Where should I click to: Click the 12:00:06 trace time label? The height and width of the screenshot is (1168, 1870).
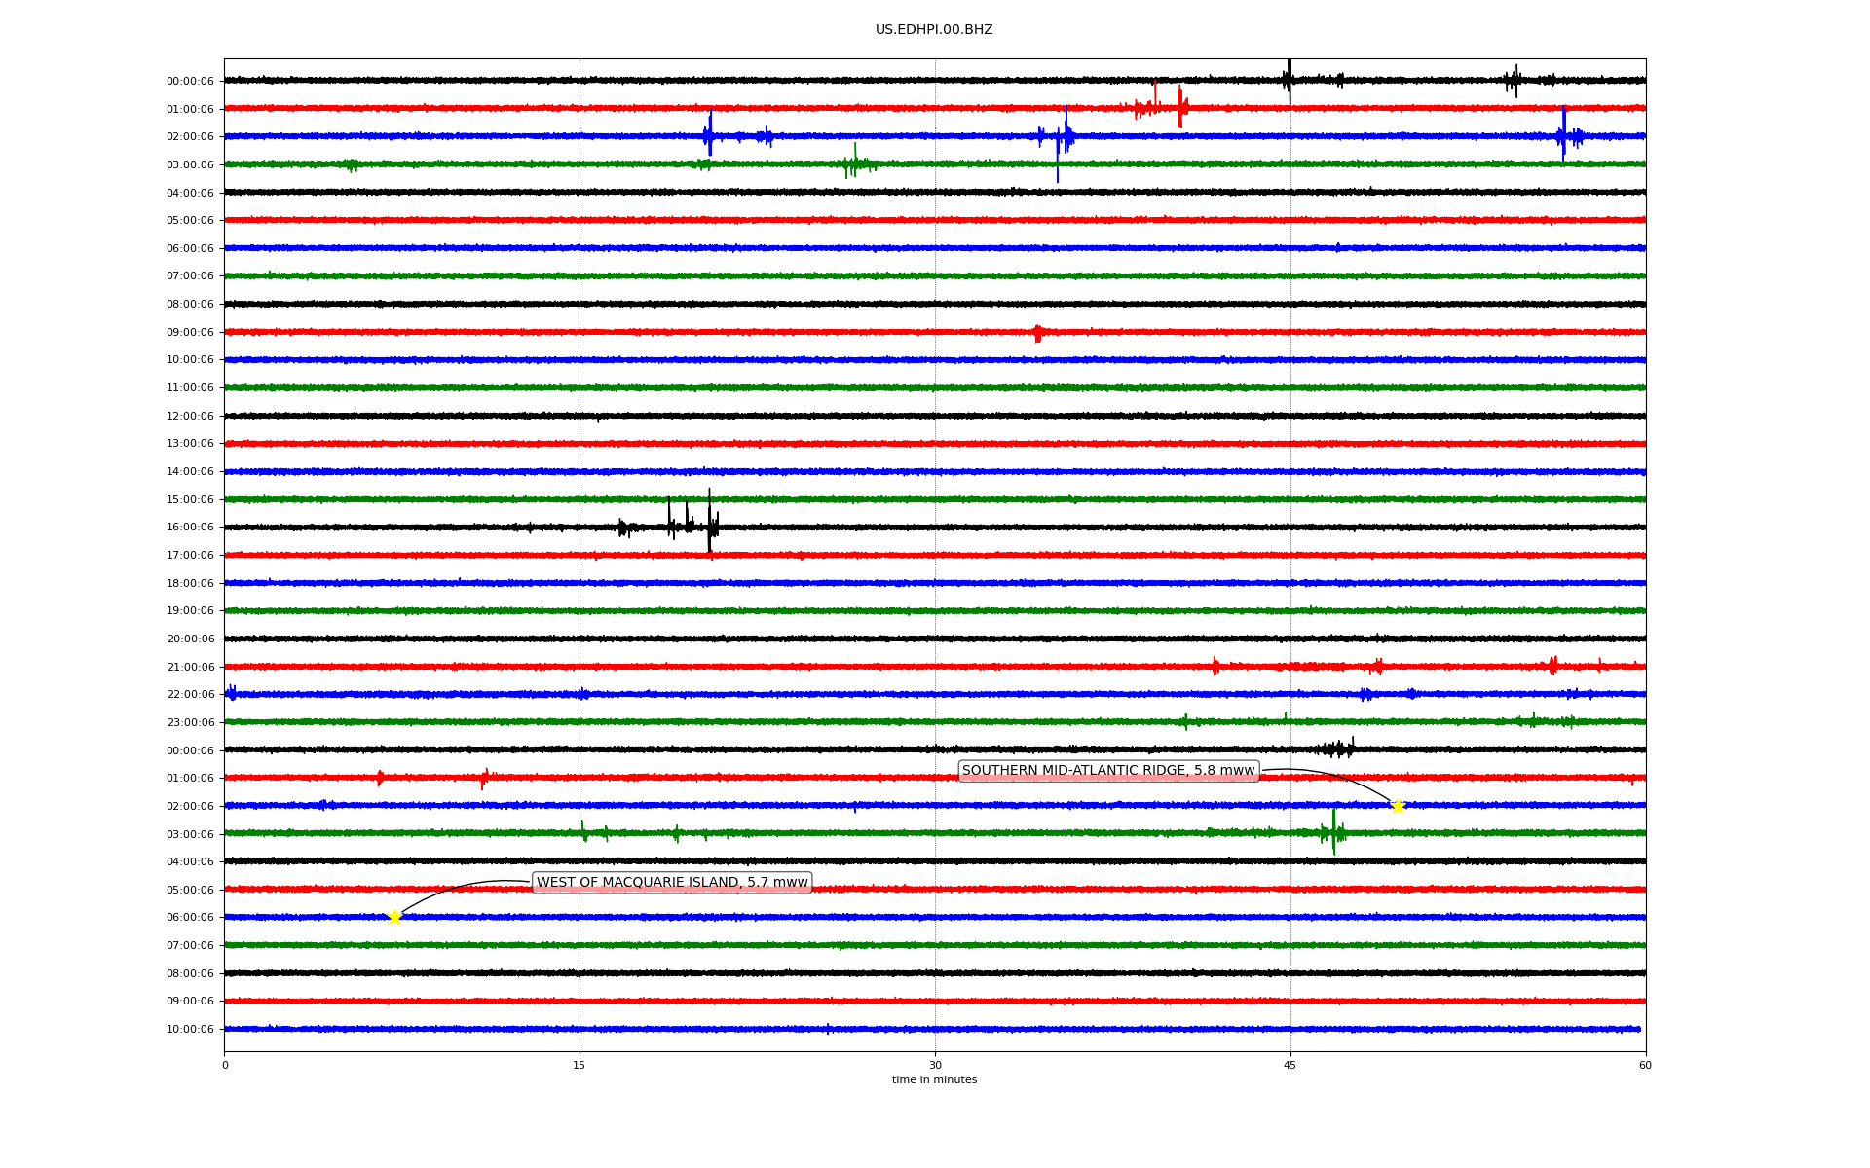coord(190,416)
